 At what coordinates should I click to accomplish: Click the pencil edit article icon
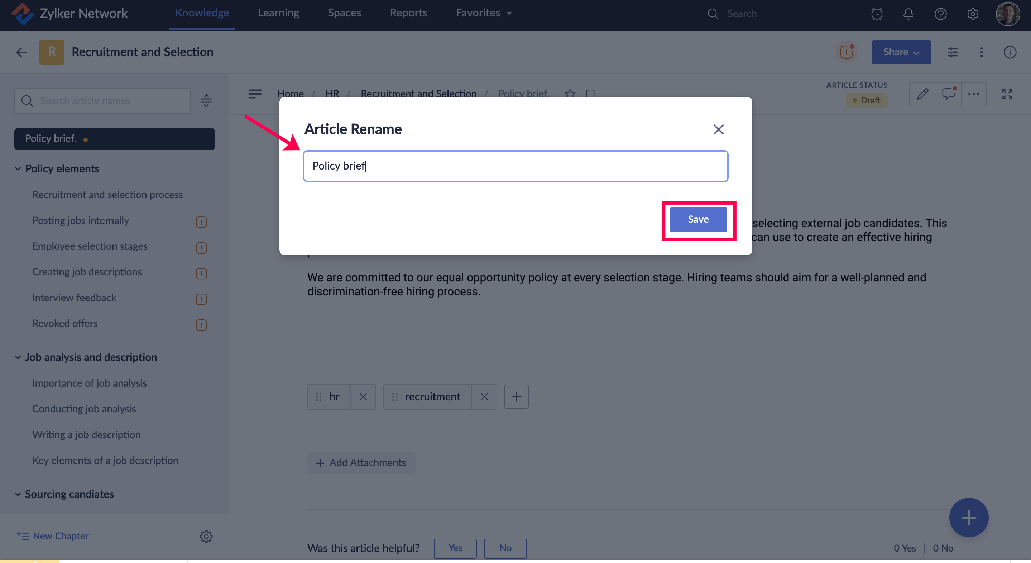(x=922, y=94)
